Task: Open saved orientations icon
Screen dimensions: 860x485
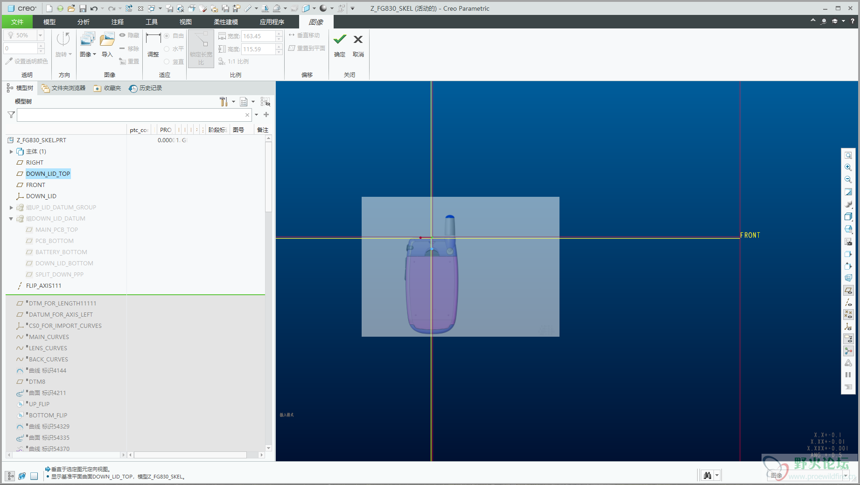Action: [848, 229]
